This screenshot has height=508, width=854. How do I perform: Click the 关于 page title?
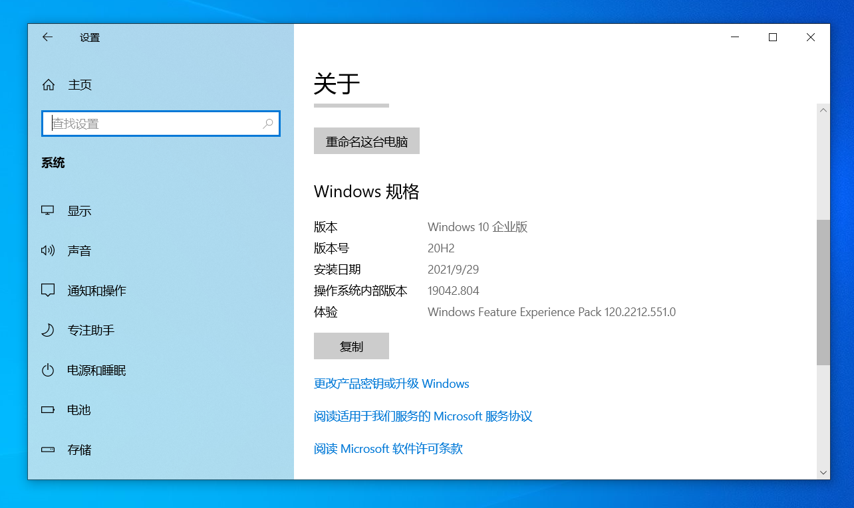[x=337, y=84]
